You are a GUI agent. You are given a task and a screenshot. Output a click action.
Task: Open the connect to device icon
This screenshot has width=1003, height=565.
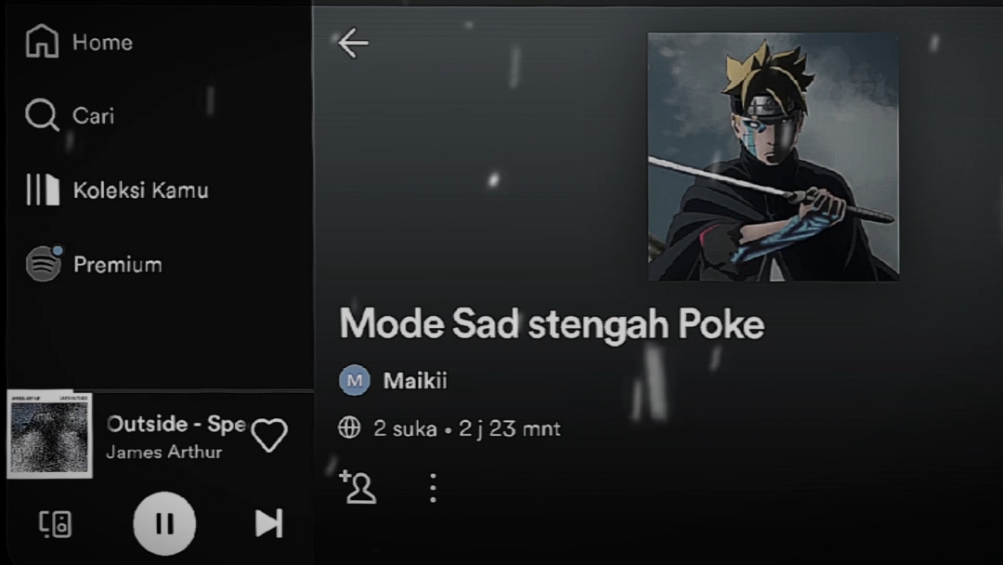click(55, 524)
